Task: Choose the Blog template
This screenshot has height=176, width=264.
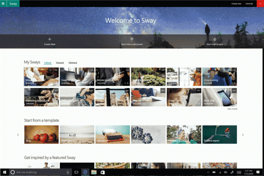Action: pos(41,134)
